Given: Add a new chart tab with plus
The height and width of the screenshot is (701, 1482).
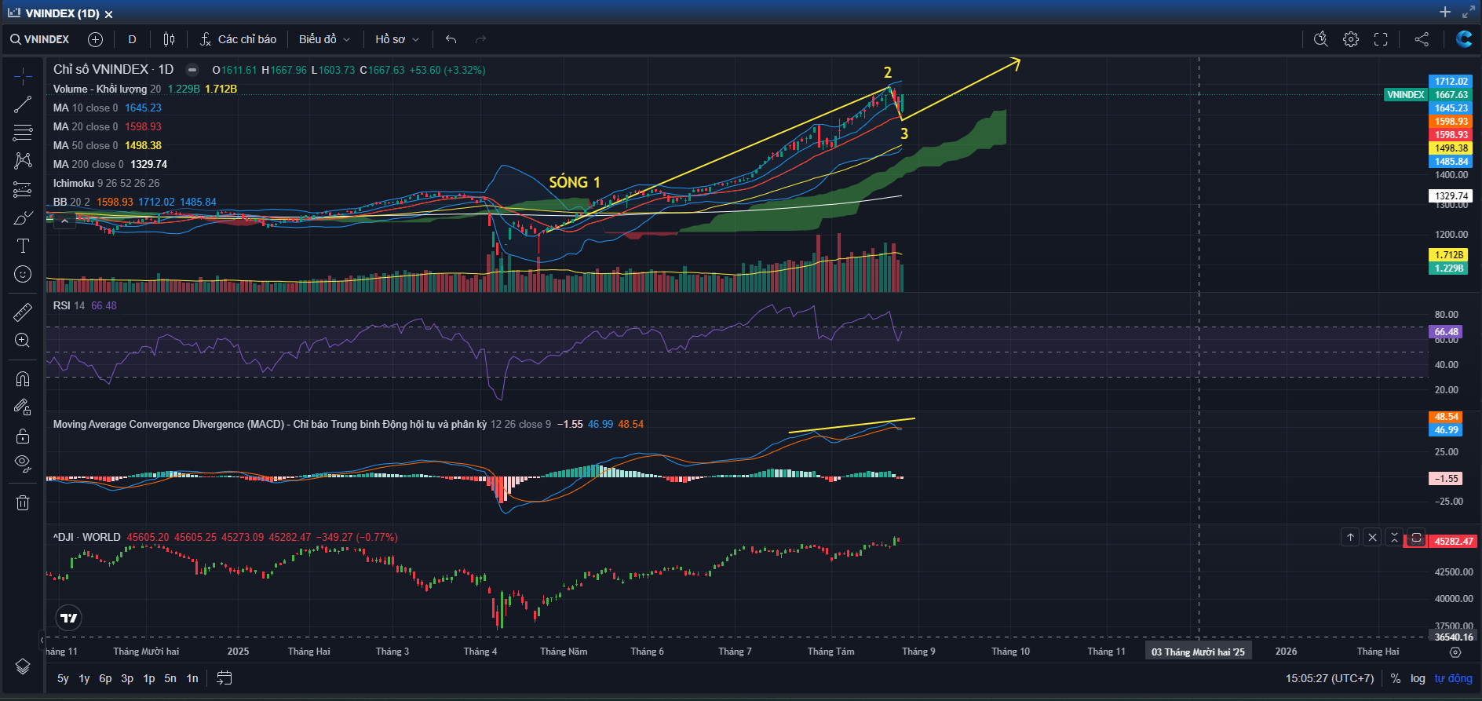Looking at the screenshot, I should point(1445,12).
